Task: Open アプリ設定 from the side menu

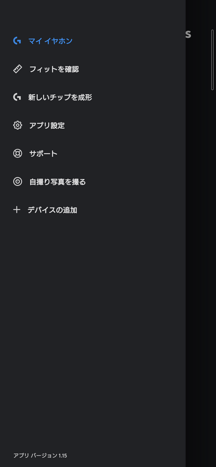Action: (x=47, y=126)
